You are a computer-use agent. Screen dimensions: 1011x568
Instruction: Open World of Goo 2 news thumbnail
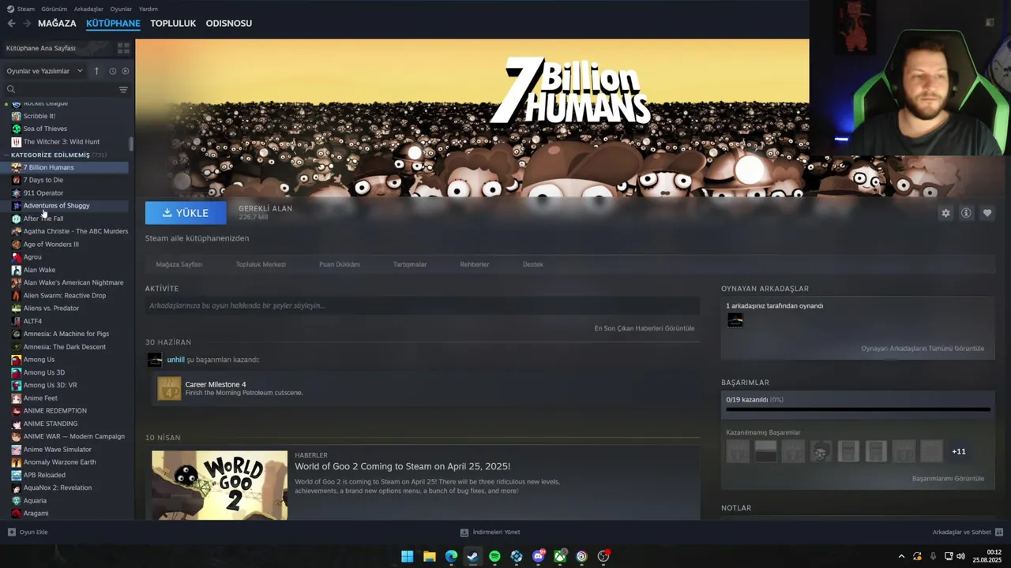tap(220, 485)
